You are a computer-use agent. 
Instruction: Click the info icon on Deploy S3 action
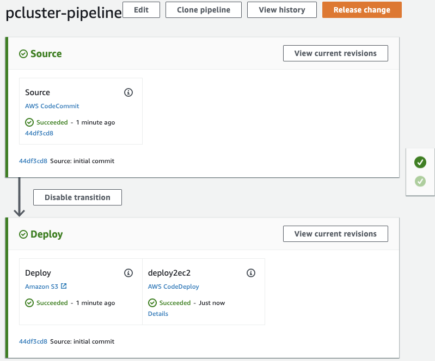(x=128, y=273)
